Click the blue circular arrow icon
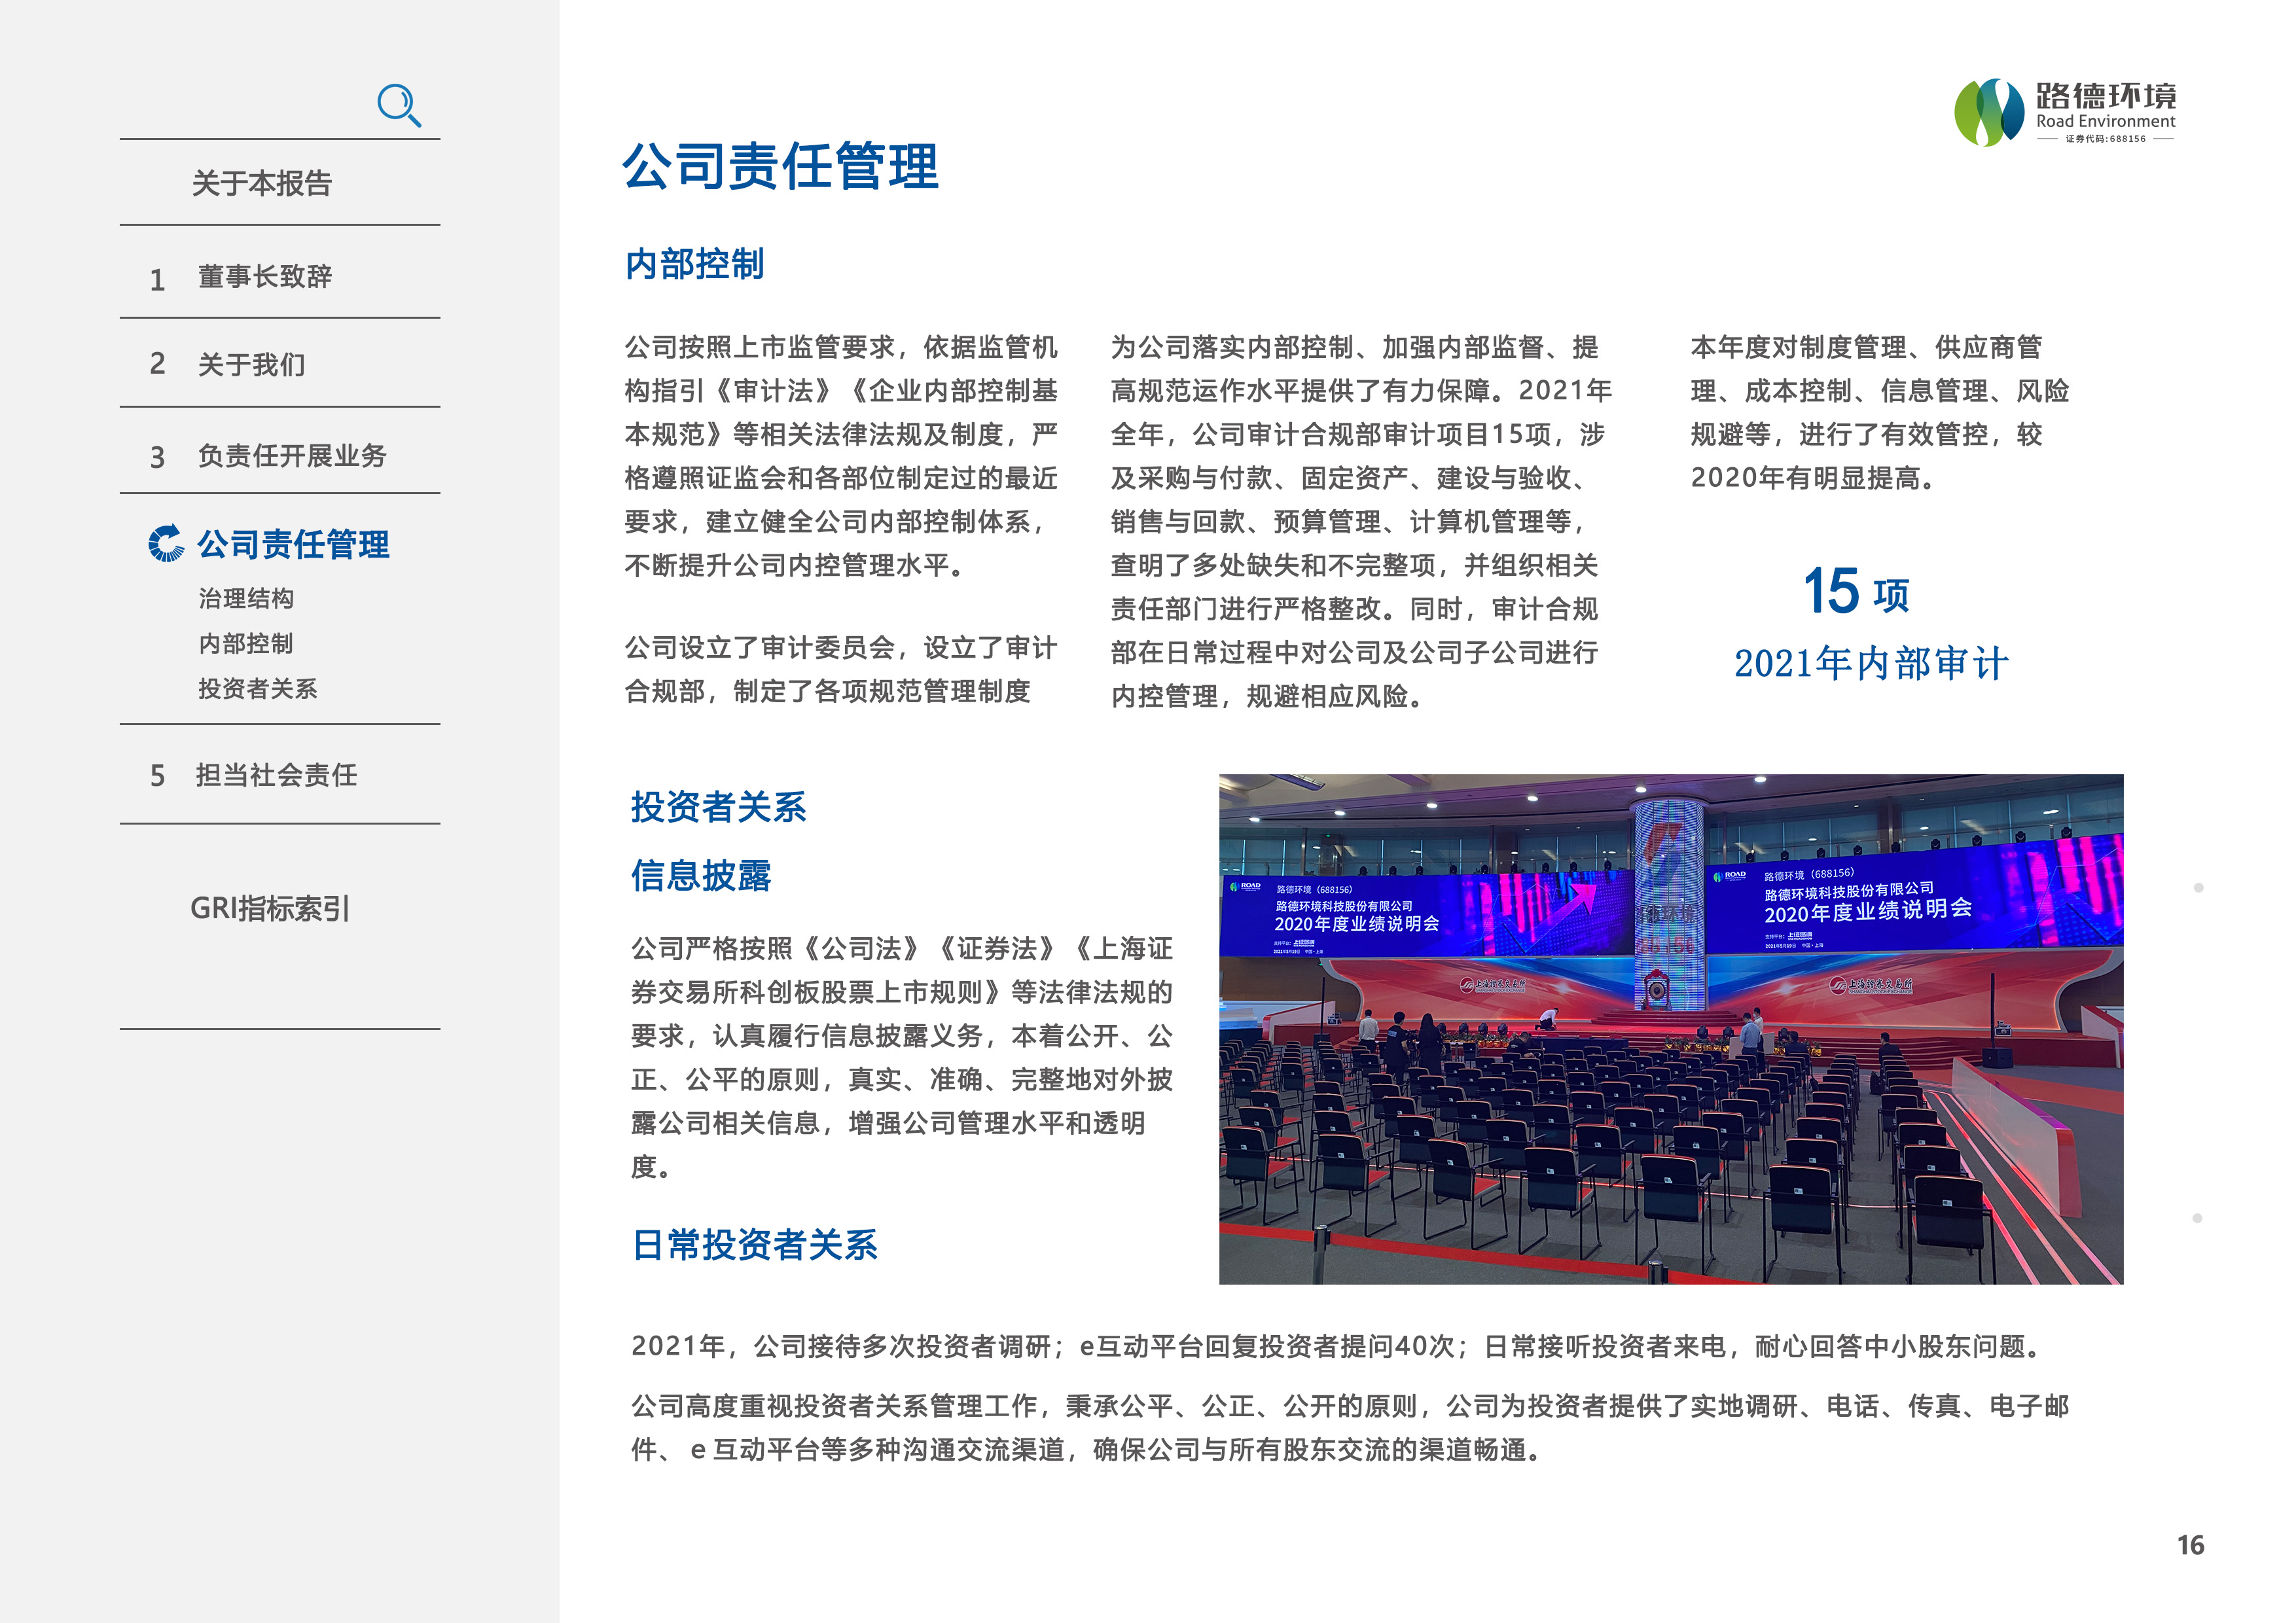 [x=166, y=543]
